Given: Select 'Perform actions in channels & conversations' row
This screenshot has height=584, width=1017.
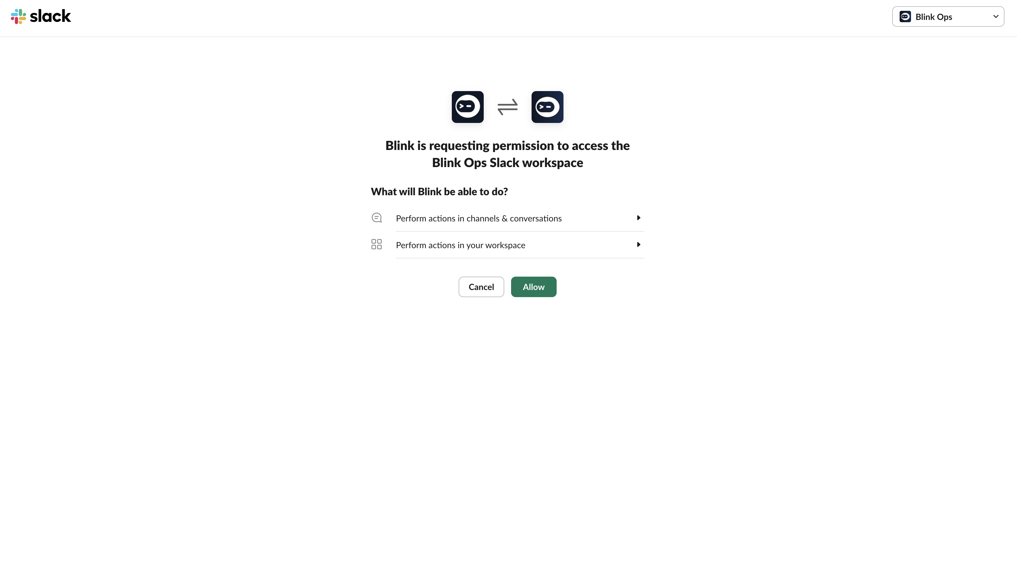Looking at the screenshot, I should coord(507,218).
